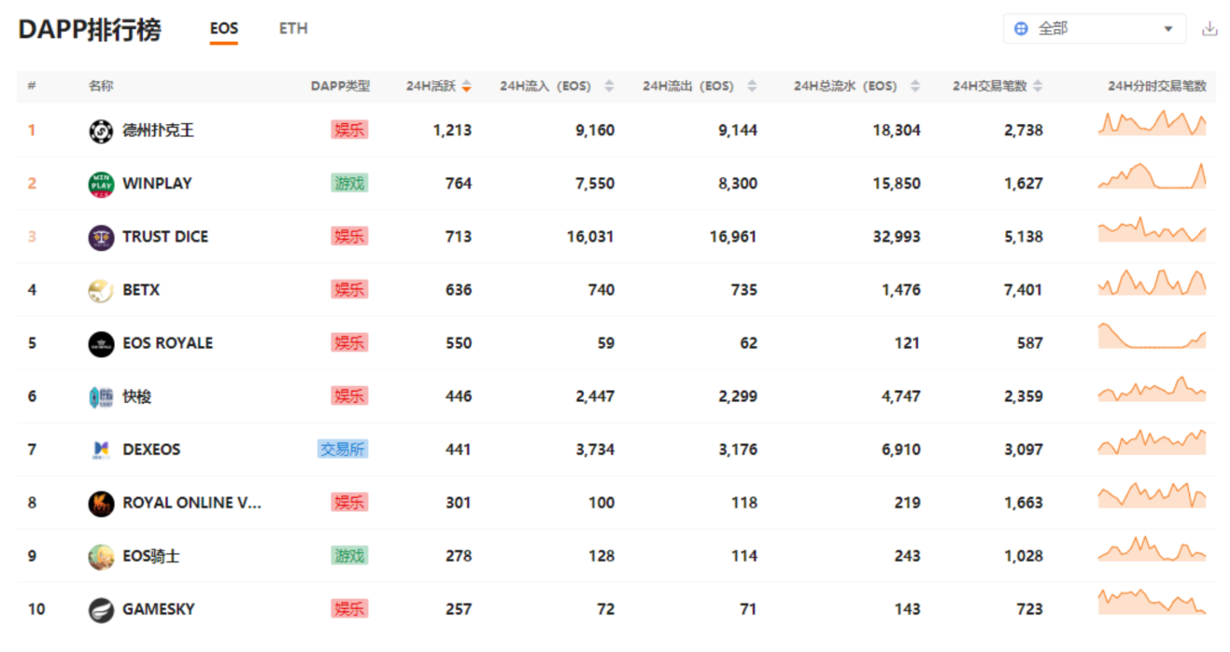Click the EOS骑士 app icon
This screenshot has width=1230, height=652.
101,556
